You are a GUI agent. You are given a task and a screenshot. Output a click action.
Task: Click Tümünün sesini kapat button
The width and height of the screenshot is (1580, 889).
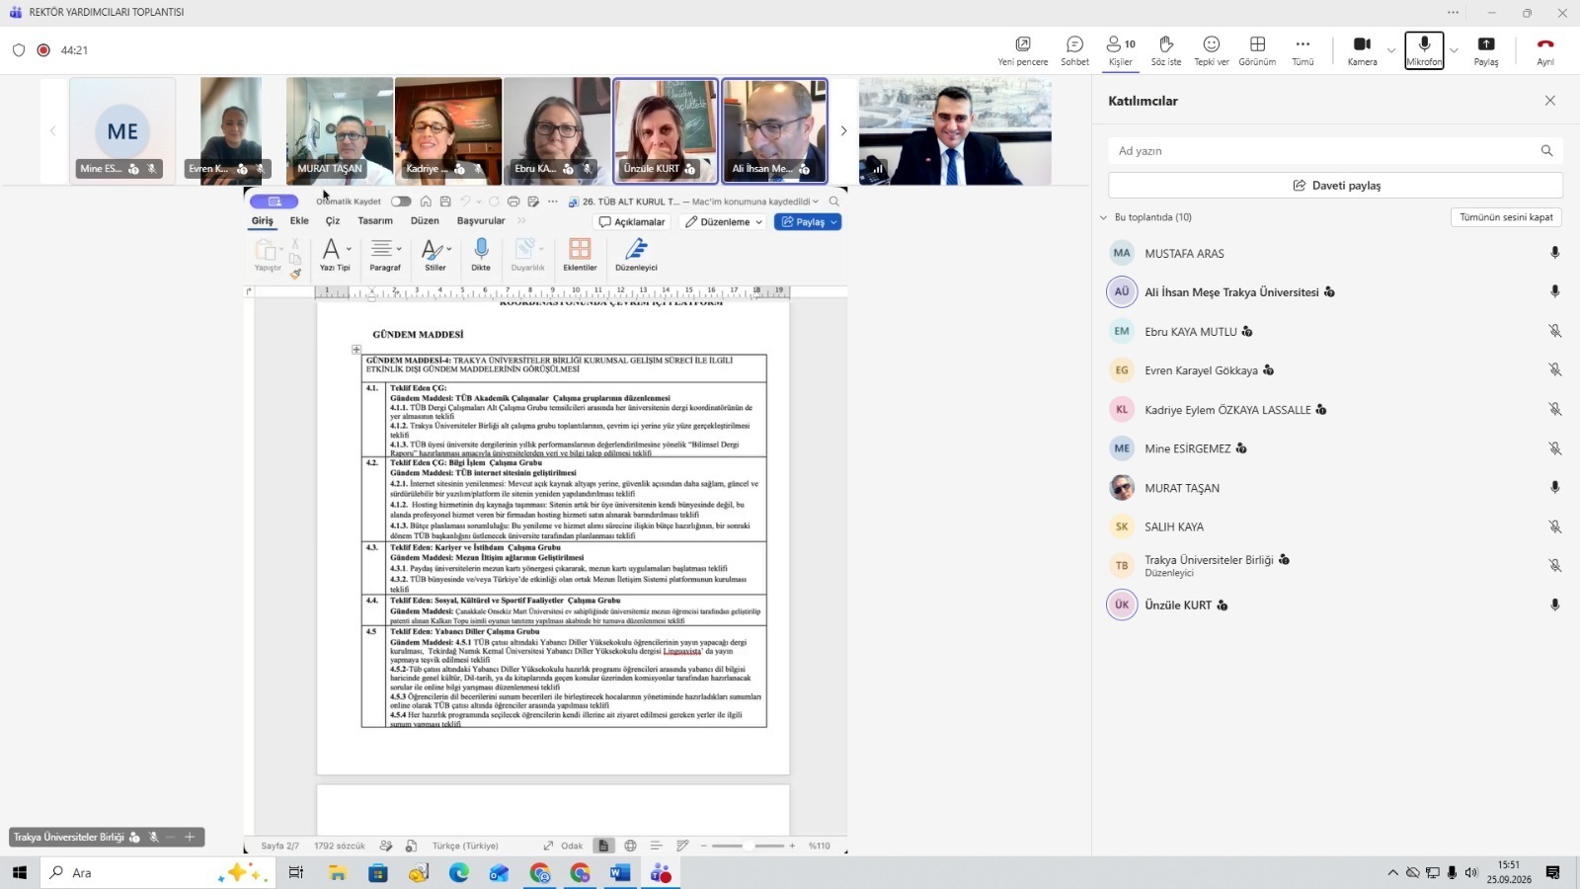1506,217
